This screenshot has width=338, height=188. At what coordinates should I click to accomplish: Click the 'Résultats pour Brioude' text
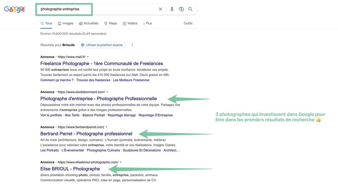57,45
